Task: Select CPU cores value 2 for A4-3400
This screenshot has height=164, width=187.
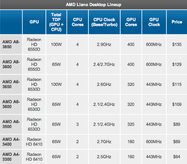Action: [x=77, y=142]
